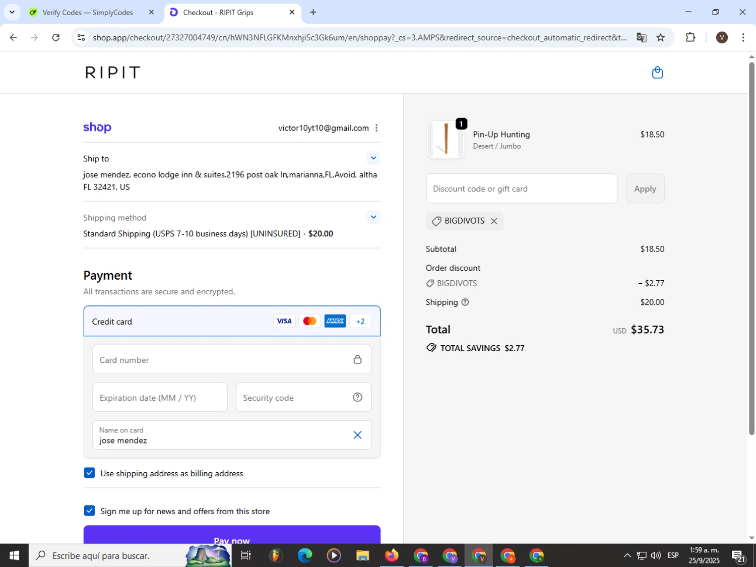Click the RIPIT store logo
756x567 pixels.
coord(112,73)
